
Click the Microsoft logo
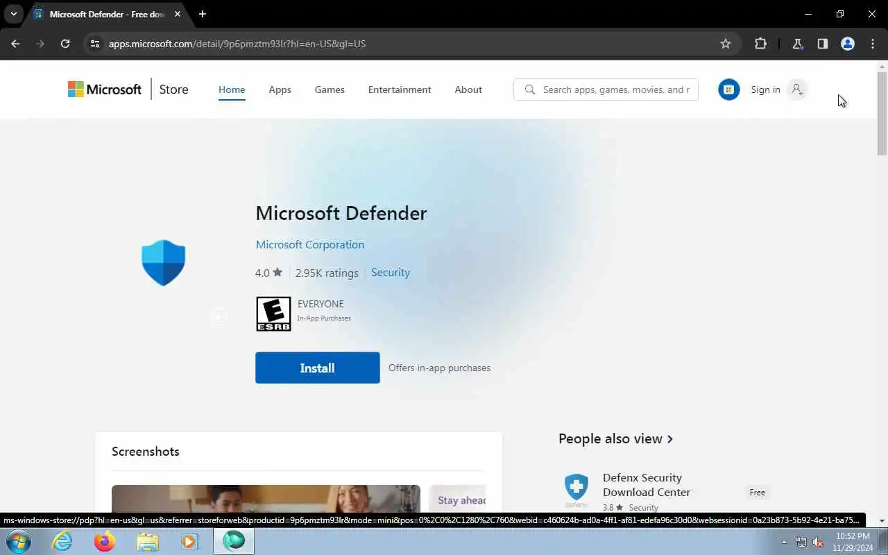tap(105, 89)
